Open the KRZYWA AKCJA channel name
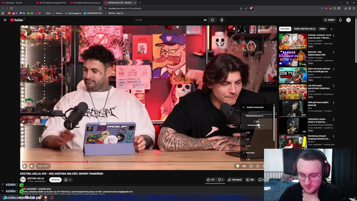 35,178
